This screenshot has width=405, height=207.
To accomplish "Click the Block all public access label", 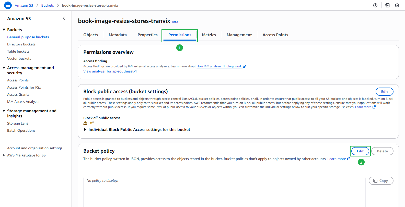I will pos(102,118).
